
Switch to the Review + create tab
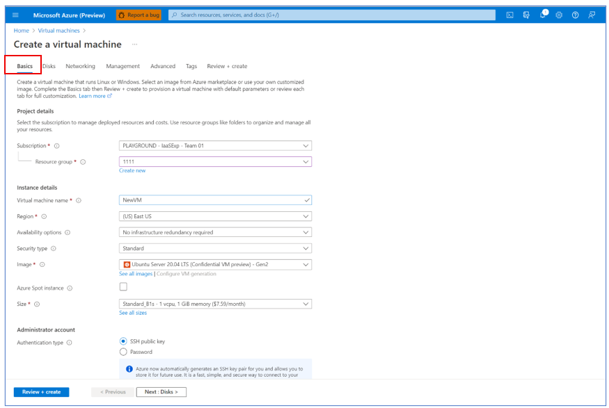coord(227,66)
